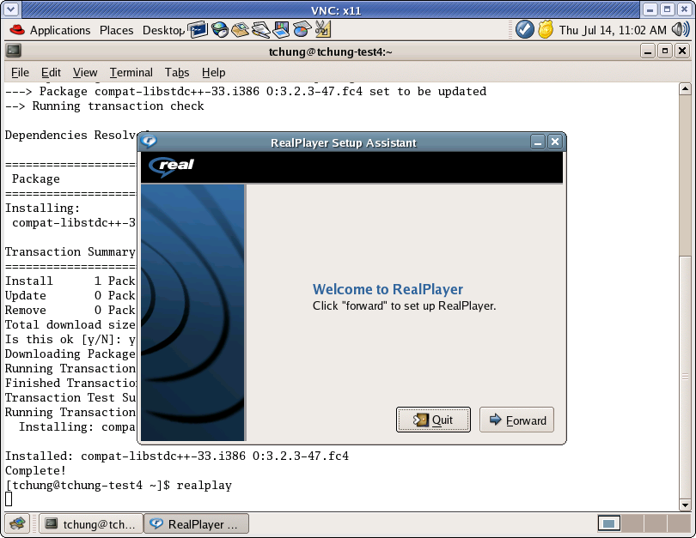Launch the terminal from the panel launcher icon
This screenshot has width=696, height=538.
(198, 30)
